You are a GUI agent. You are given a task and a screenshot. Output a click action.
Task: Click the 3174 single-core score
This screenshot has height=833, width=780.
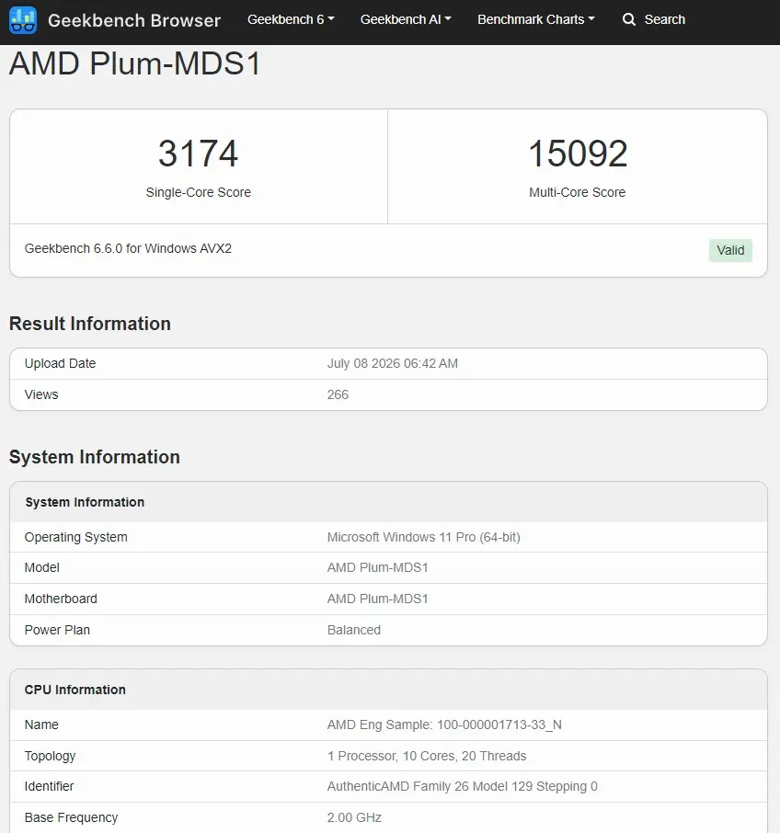198,154
